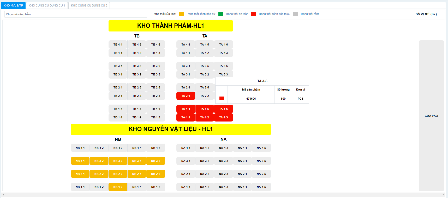
Task: Click the CỬA VÀO entrance panel
Action: click(431, 116)
